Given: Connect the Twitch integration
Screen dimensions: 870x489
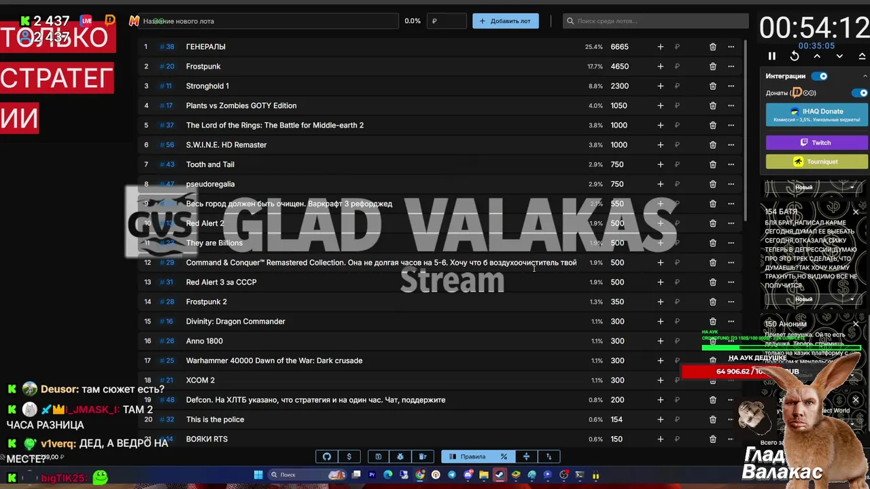Looking at the screenshot, I should click(817, 143).
